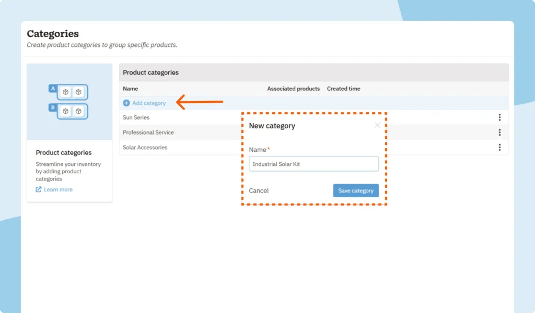The height and width of the screenshot is (313, 535).
Task: Click the Product categories illustration card
Action: [x=69, y=130]
